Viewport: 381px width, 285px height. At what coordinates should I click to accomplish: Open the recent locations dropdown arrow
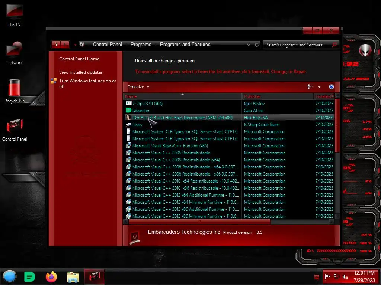pyautogui.click(x=75, y=45)
